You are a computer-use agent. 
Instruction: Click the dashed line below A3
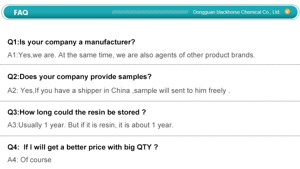[x=150, y=136]
